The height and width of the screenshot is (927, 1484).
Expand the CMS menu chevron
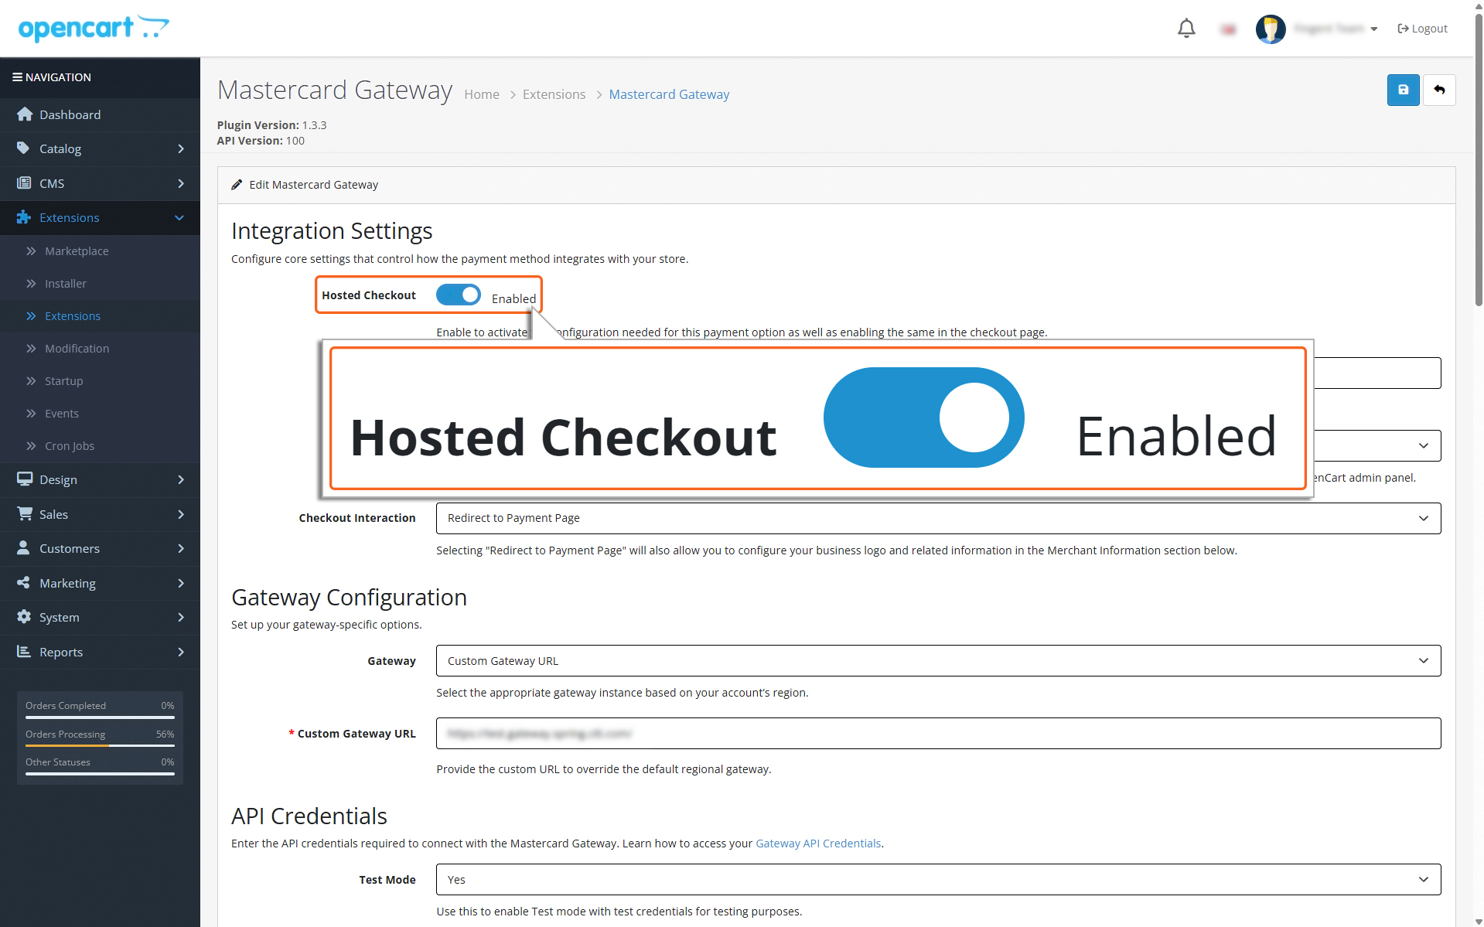(x=181, y=183)
